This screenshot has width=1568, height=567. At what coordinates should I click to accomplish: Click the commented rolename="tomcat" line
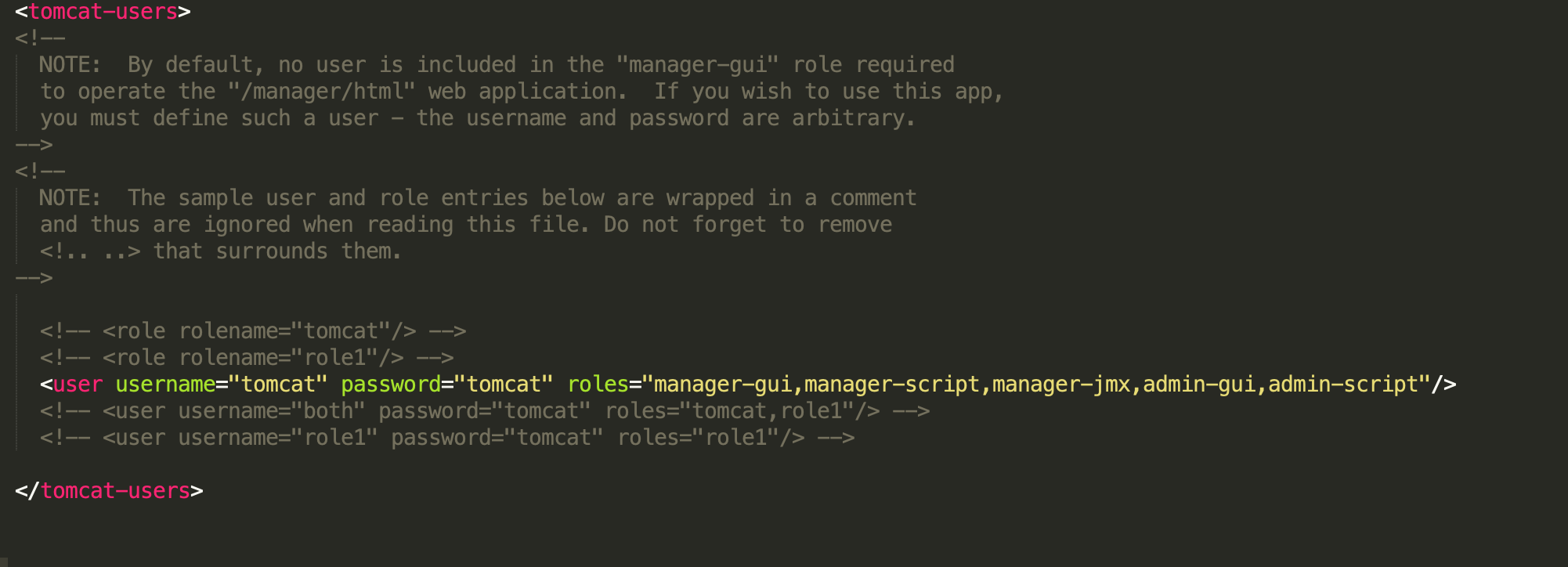253,331
